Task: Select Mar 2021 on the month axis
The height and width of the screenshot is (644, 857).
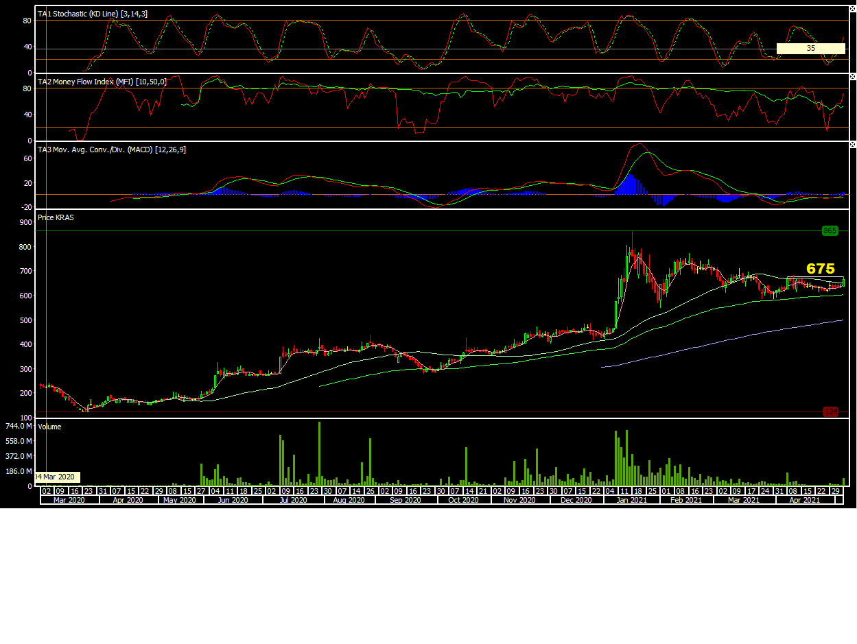Action: point(744,500)
